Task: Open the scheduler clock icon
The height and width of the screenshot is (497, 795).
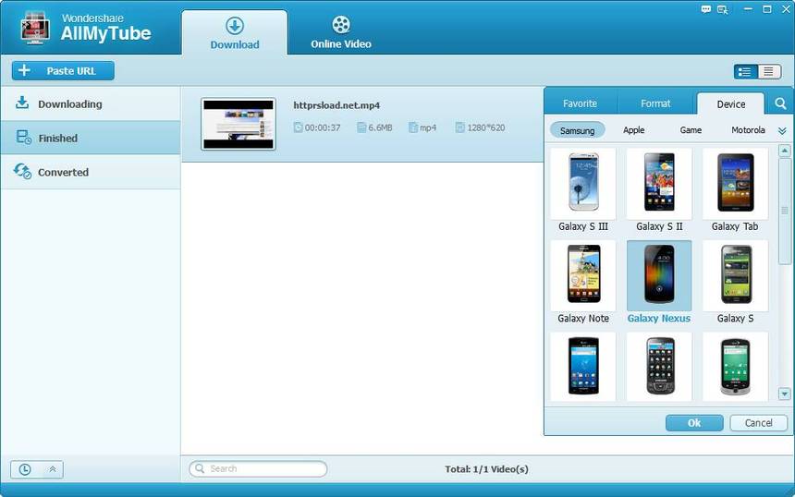Action: pos(25,469)
